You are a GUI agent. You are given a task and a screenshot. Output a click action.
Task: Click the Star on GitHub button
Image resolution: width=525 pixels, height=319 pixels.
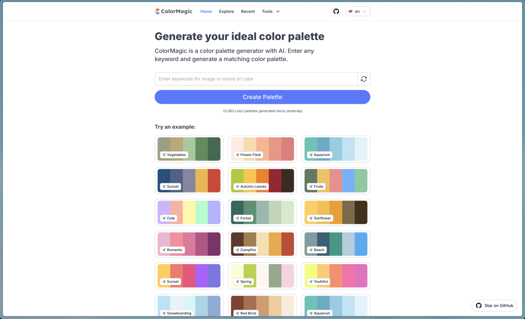(x=494, y=305)
